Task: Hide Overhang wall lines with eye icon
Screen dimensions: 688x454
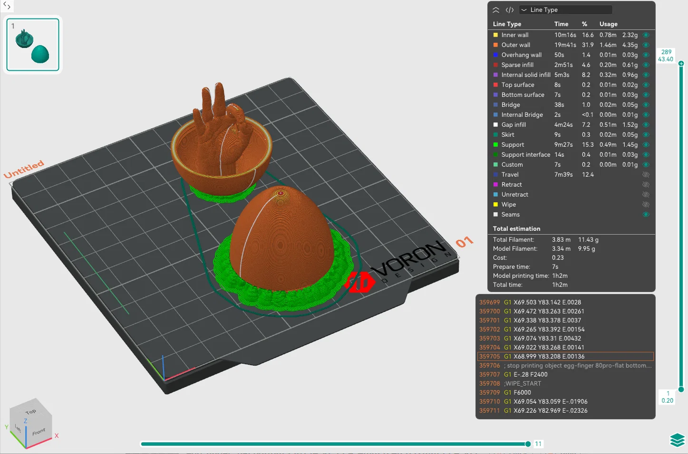Action: 646,55
